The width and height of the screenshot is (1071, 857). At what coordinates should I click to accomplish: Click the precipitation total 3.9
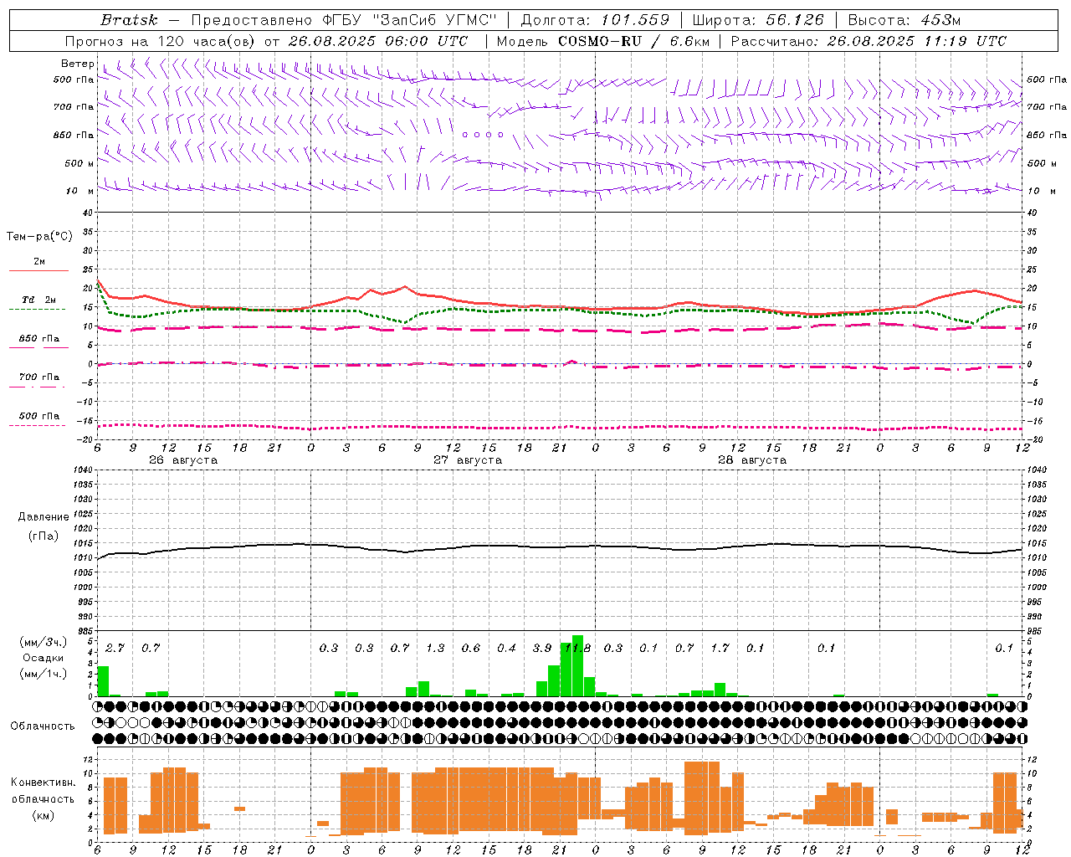pyautogui.click(x=542, y=648)
